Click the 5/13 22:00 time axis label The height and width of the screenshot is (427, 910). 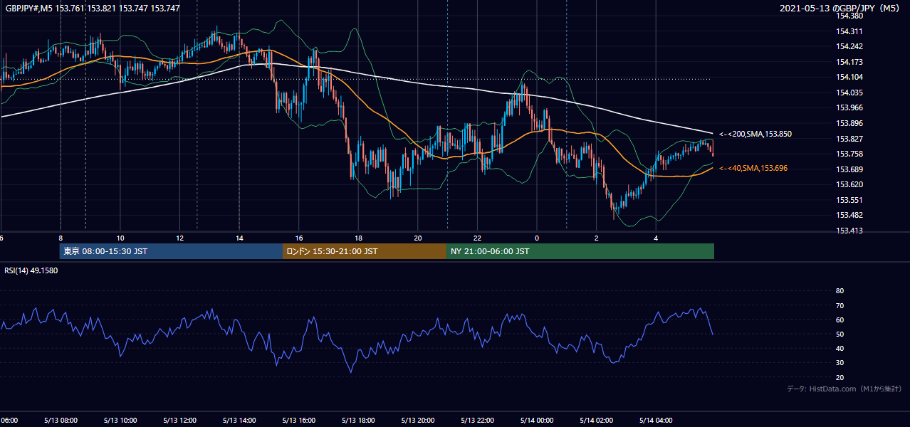477,420
